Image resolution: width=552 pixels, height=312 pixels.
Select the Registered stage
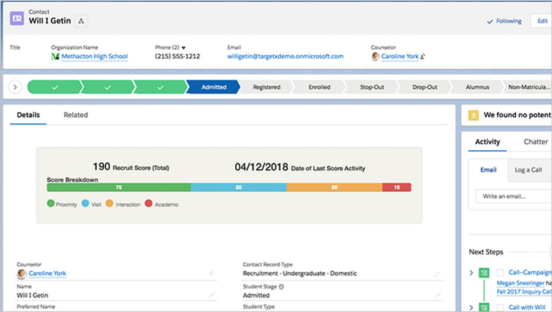(266, 87)
